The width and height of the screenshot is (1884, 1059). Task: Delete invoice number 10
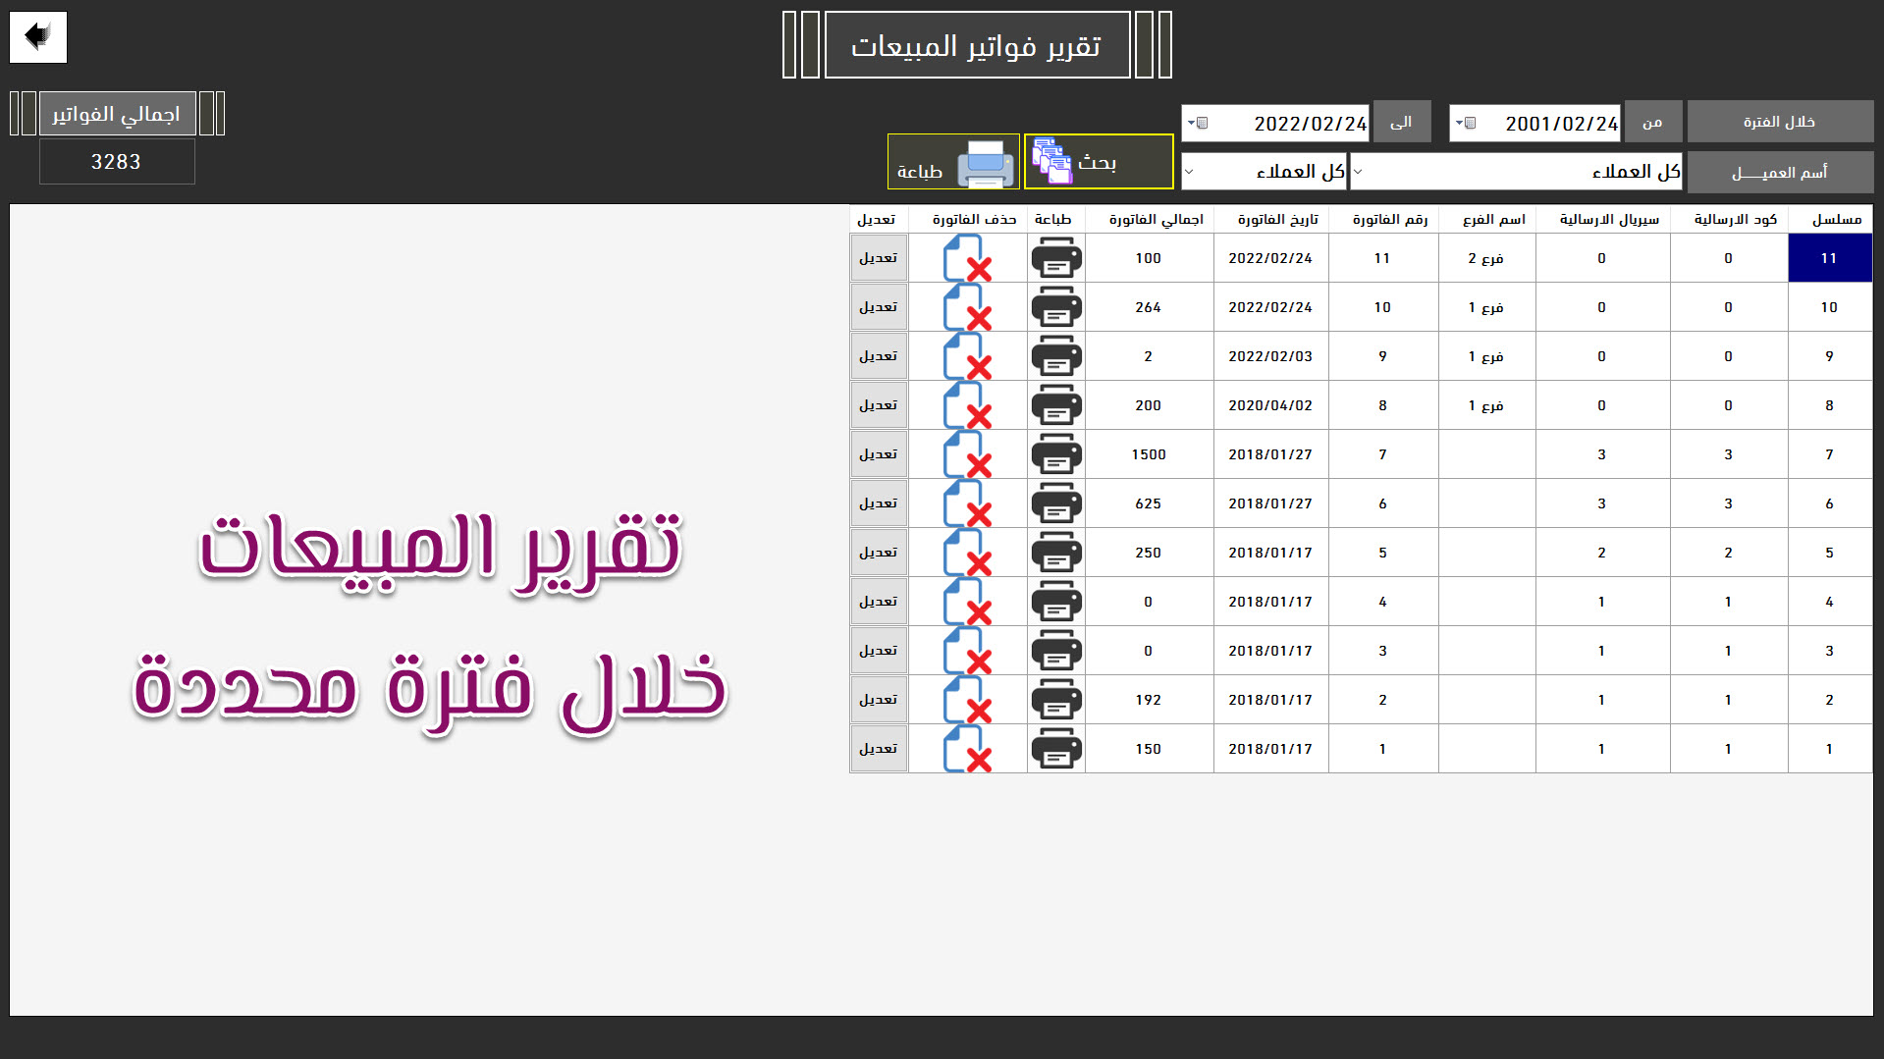click(x=968, y=307)
